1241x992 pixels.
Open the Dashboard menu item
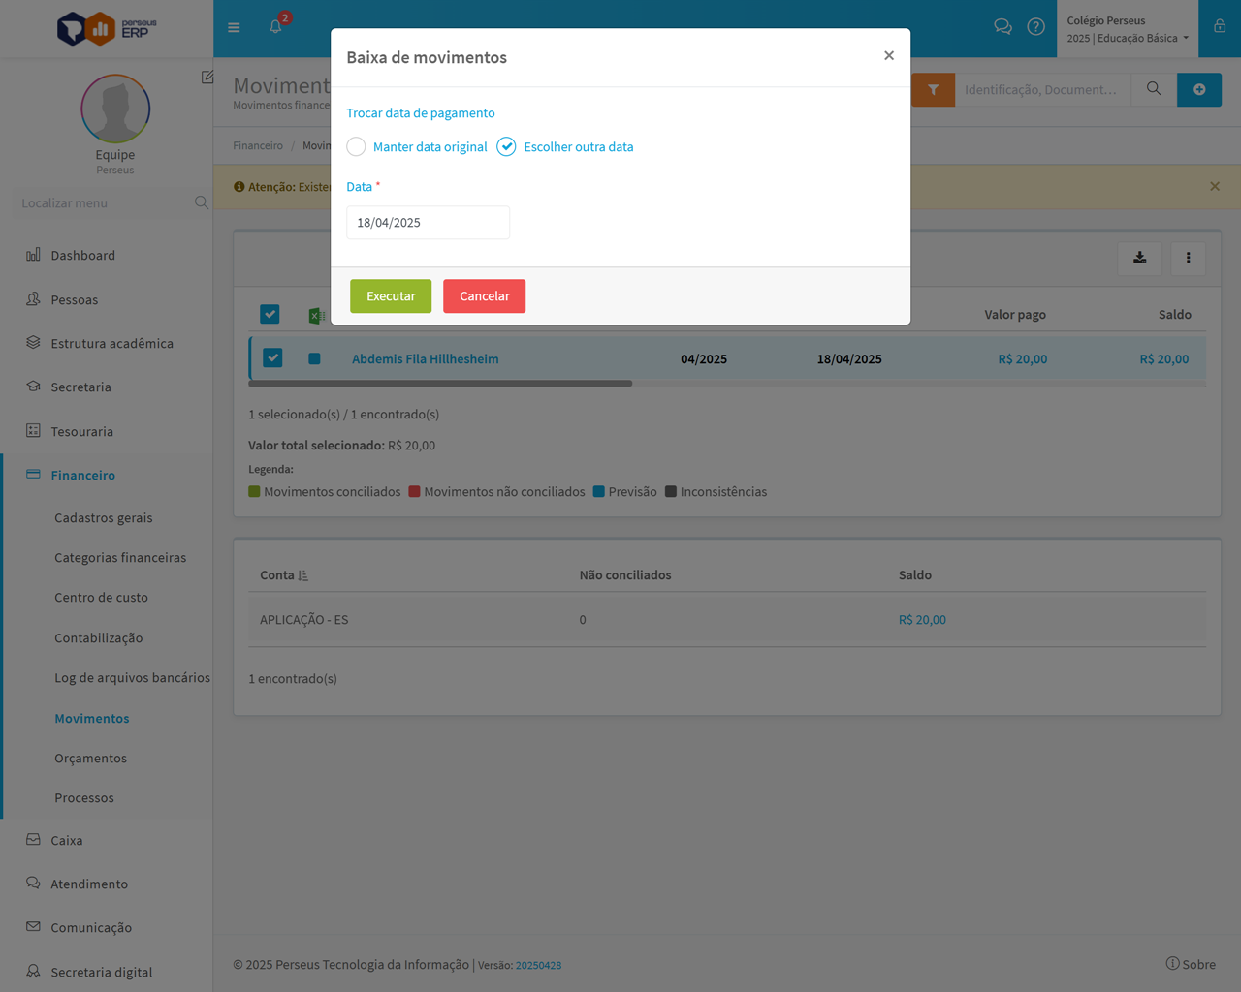(x=82, y=256)
